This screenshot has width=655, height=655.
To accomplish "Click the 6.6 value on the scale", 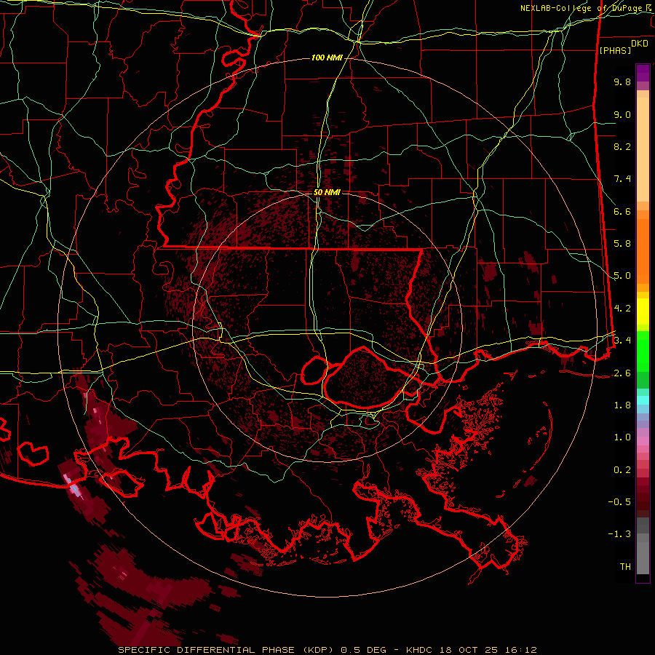I will coord(622,211).
